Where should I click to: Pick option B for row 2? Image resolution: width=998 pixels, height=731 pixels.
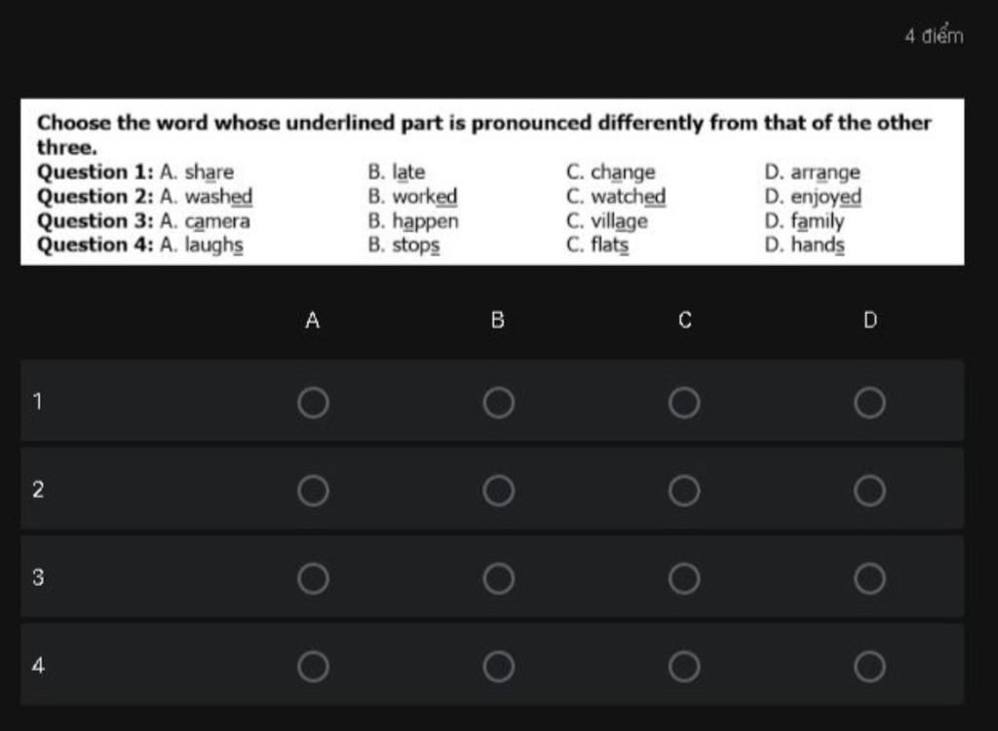pyautogui.click(x=498, y=490)
